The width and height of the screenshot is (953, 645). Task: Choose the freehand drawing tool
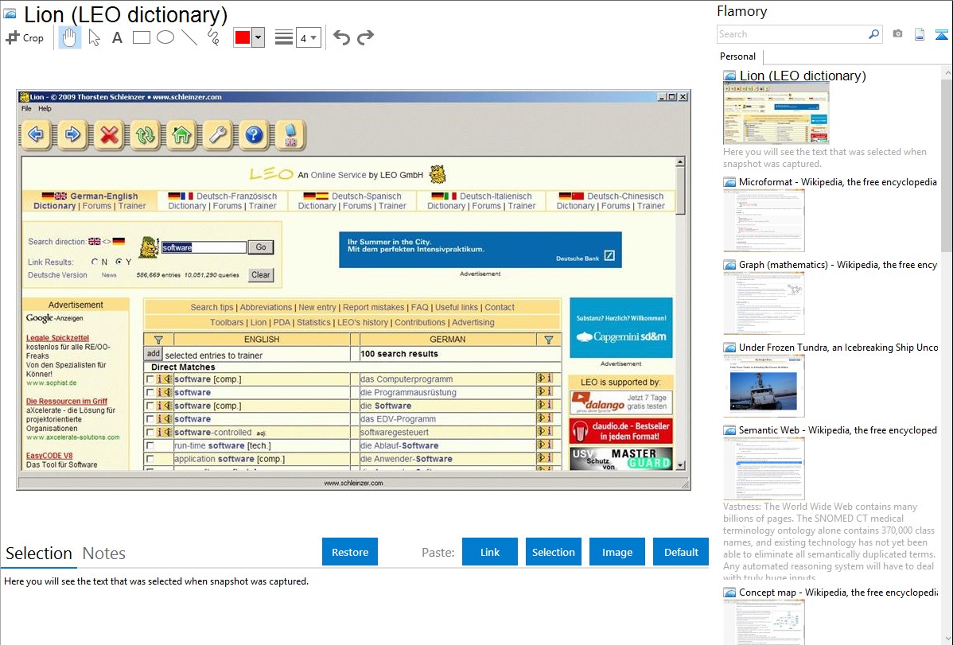pyautogui.click(x=213, y=37)
